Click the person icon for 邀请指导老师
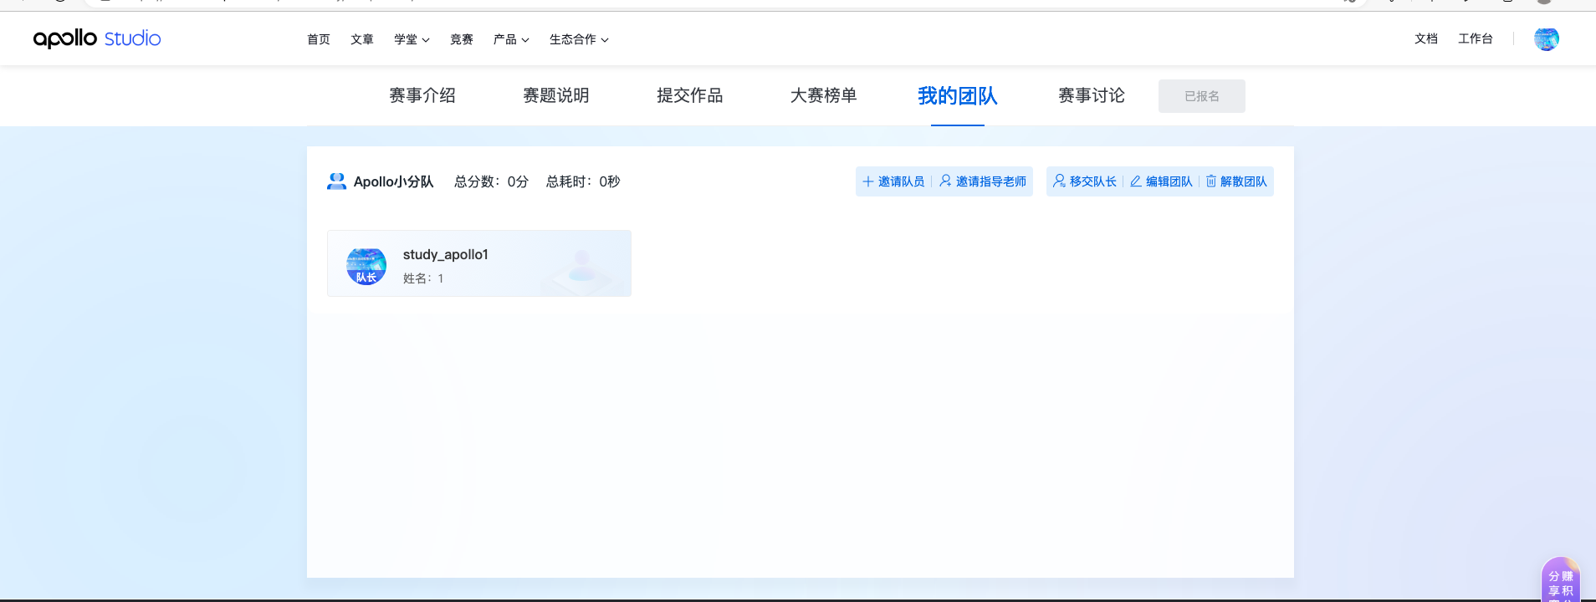 pos(945,181)
